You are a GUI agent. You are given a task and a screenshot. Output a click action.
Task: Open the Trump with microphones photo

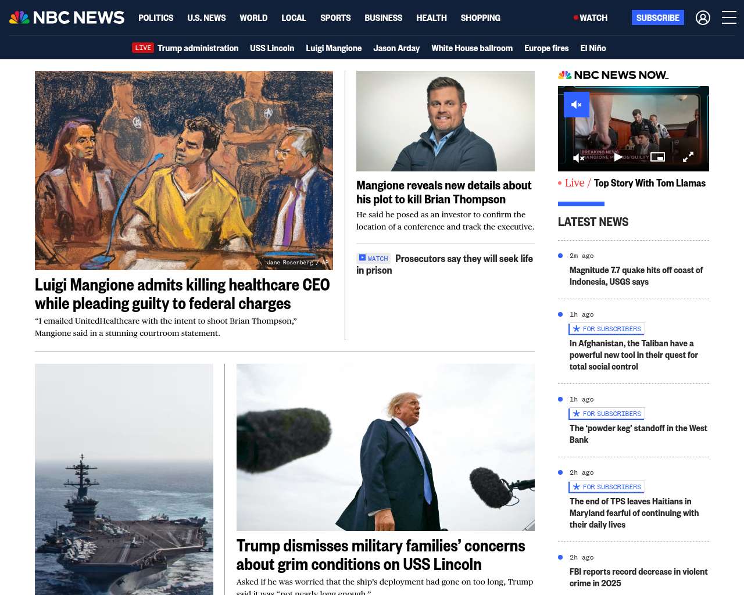[x=385, y=447]
